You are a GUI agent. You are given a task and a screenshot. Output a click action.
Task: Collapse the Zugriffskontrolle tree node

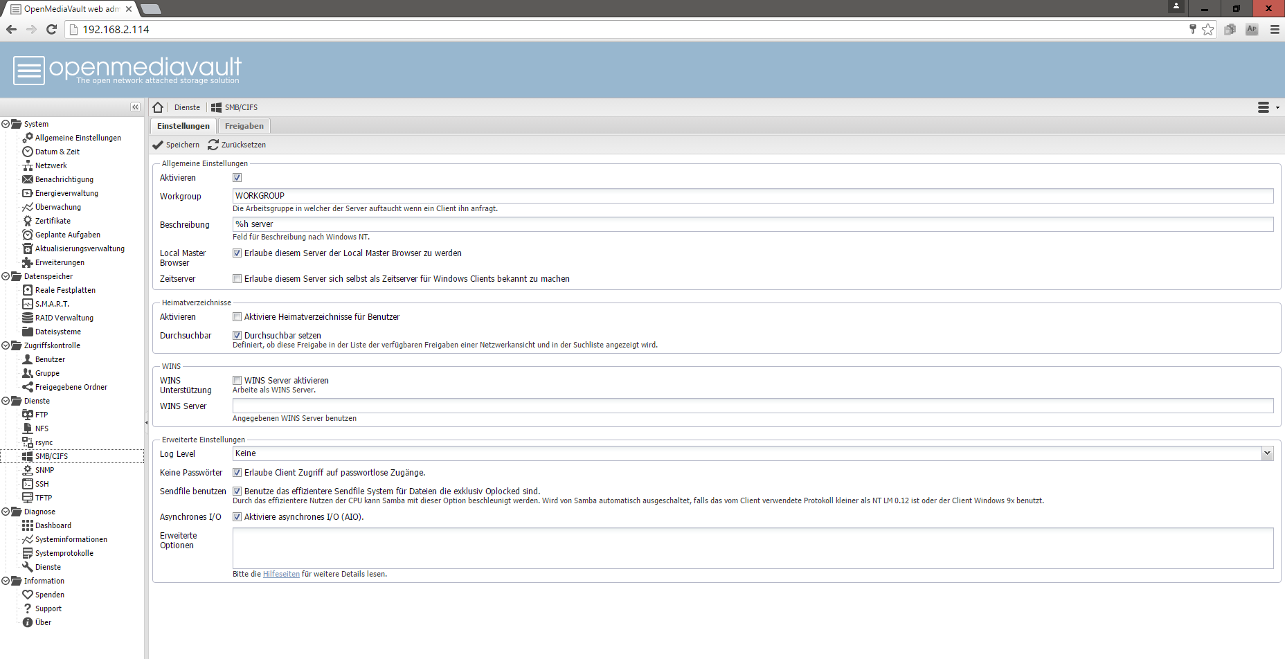tap(6, 345)
